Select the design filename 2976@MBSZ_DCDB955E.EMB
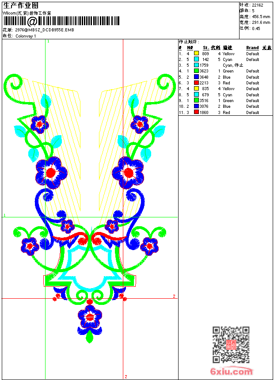The width and height of the screenshot is (274, 380). pyautogui.click(x=45, y=30)
